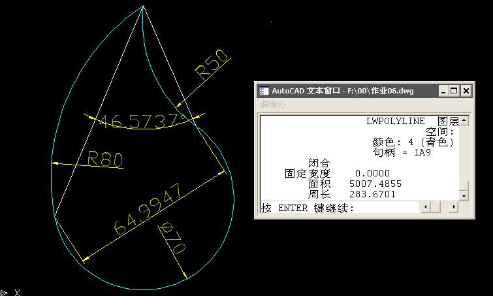Click the 图层 text in the listing
Image resolution: width=493 pixels, height=296 pixels.
(x=449, y=121)
